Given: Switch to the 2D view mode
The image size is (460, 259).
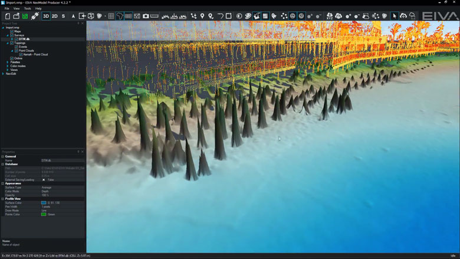Looking at the screenshot, I should tap(55, 16).
